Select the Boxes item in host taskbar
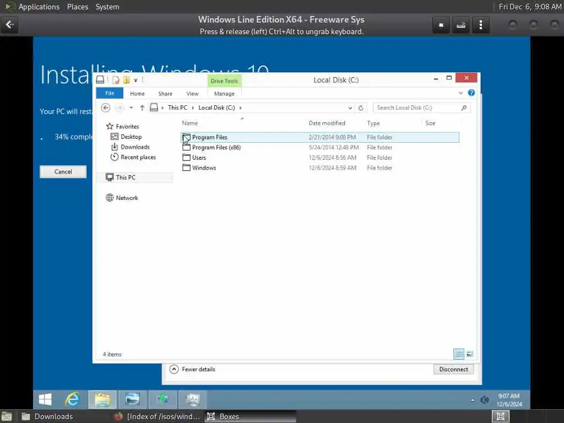The width and height of the screenshot is (564, 423). point(250,416)
